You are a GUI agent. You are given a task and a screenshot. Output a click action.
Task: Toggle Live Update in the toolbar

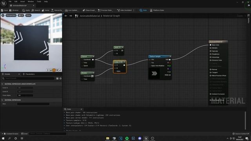pos(71,10)
